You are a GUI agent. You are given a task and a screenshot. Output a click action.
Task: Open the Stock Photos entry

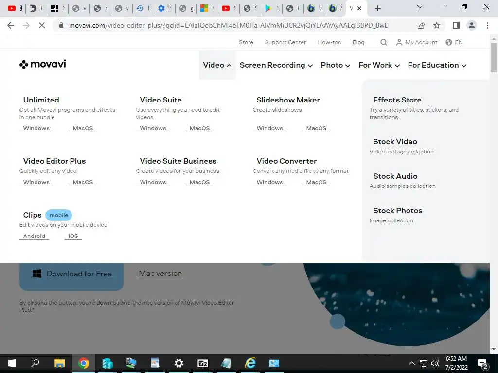coord(398,211)
